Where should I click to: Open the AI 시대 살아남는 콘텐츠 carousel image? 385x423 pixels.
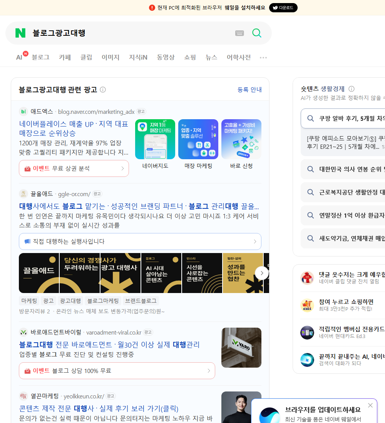161,273
